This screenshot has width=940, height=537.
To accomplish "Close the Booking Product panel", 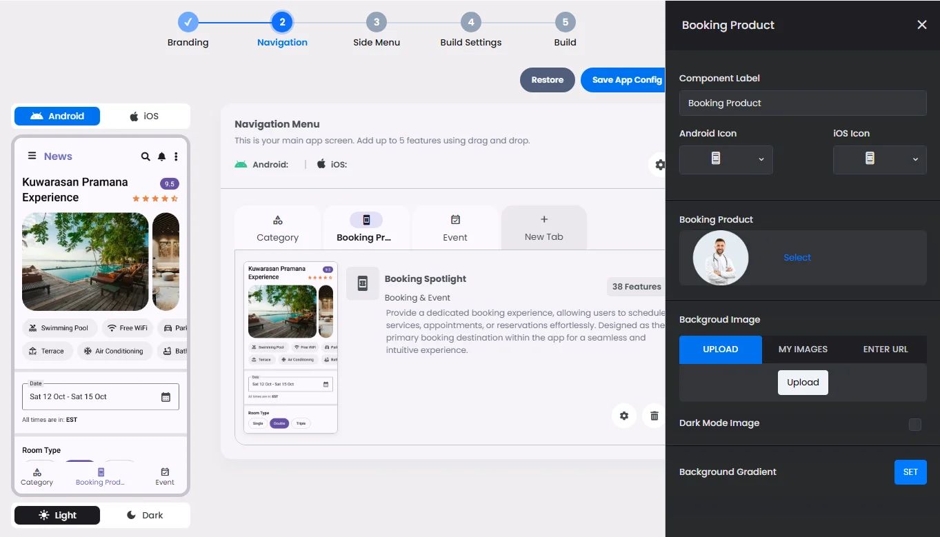I will pos(921,25).
